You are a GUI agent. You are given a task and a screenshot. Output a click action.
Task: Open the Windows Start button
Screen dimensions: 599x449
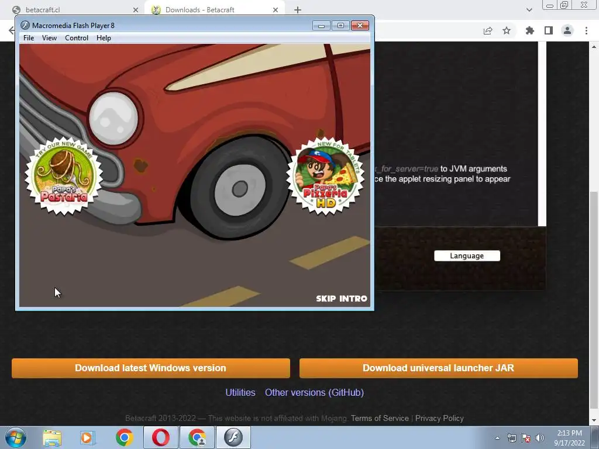tap(16, 437)
